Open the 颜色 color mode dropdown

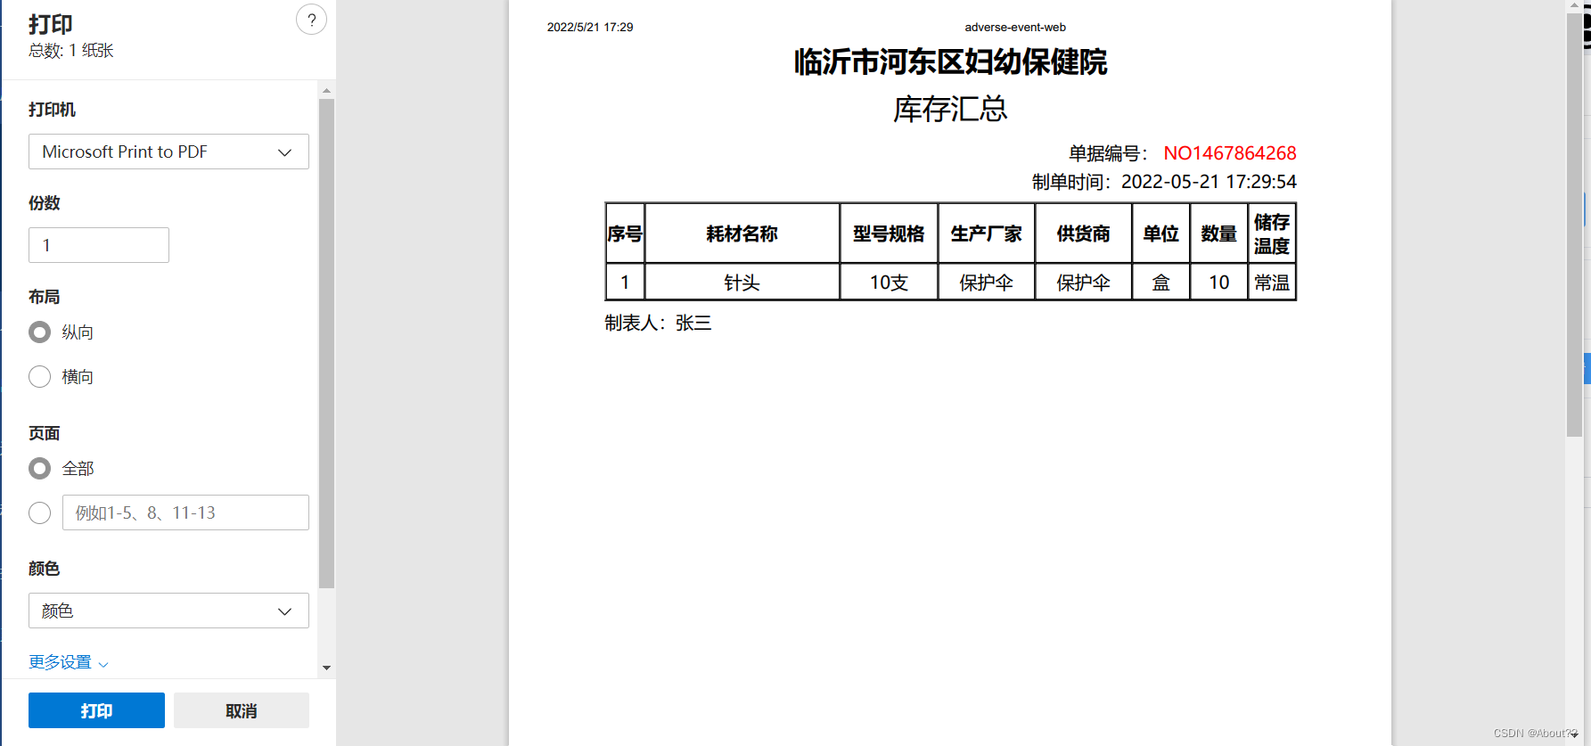click(x=168, y=611)
